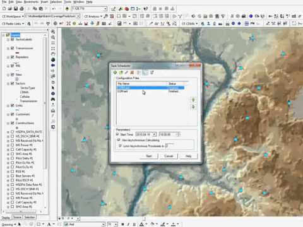
Task: Click the Find binoculars tool icon
Action: [53, 99]
